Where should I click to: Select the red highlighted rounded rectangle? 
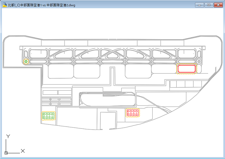186,69
